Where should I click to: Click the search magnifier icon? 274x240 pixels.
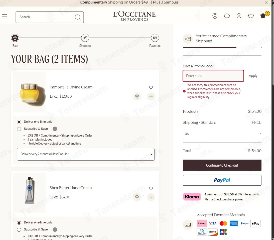78,17
